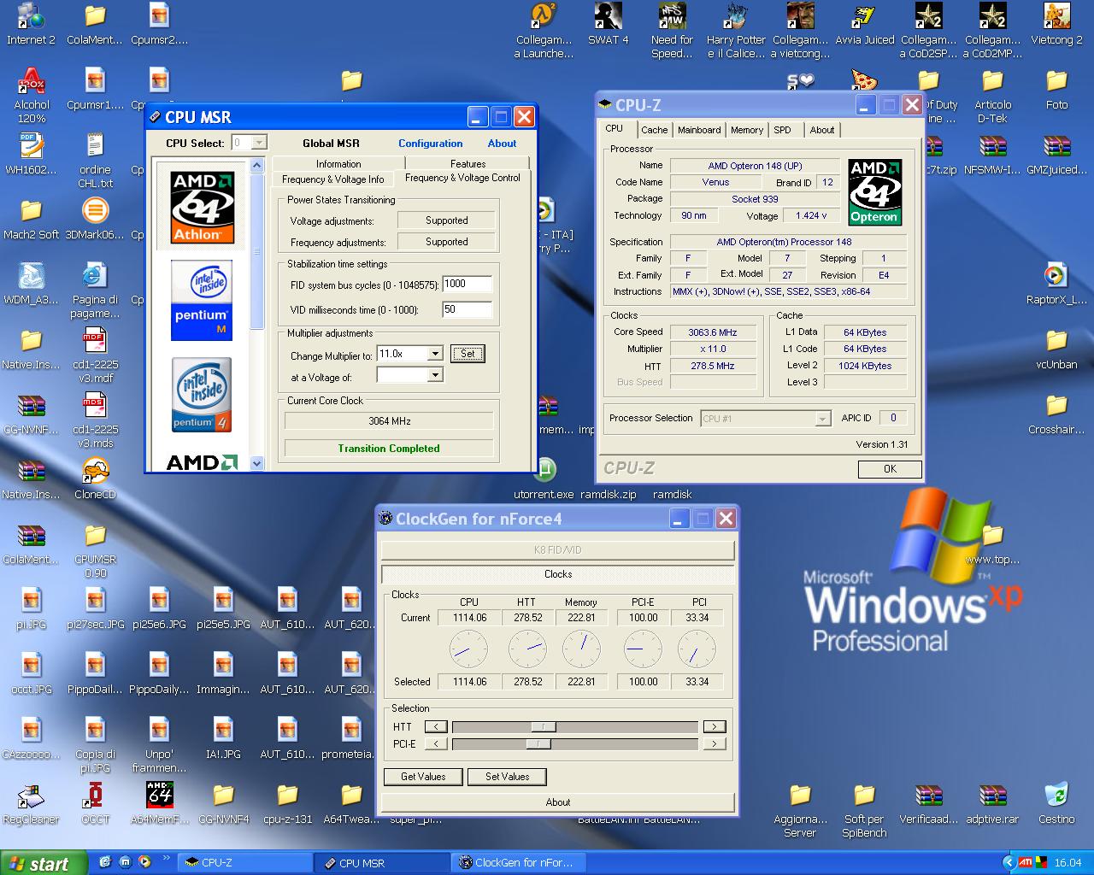Switch to the Cache tab in CPU-Z
This screenshot has height=875, width=1094.
[654, 130]
